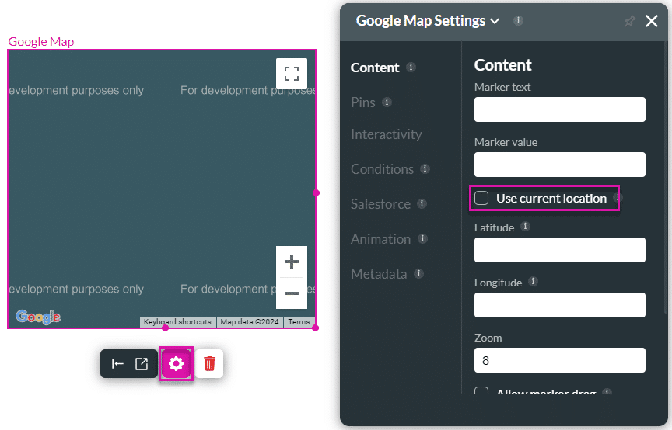This screenshot has width=672, height=430.
Task: Focus the Marker value input field
Action: tap(560, 165)
